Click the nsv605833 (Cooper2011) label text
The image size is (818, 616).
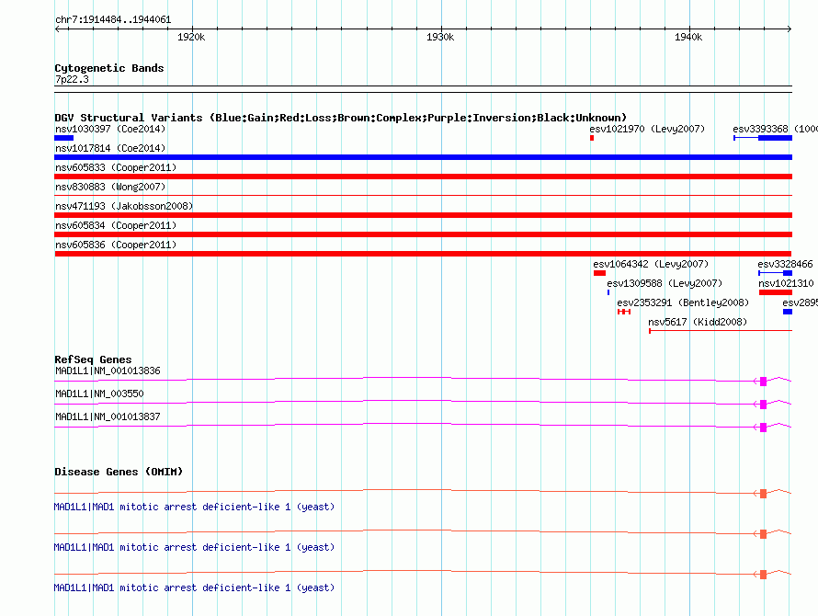(x=116, y=167)
